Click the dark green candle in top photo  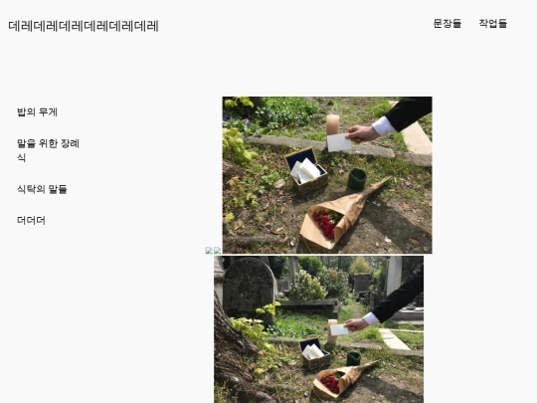[357, 178]
